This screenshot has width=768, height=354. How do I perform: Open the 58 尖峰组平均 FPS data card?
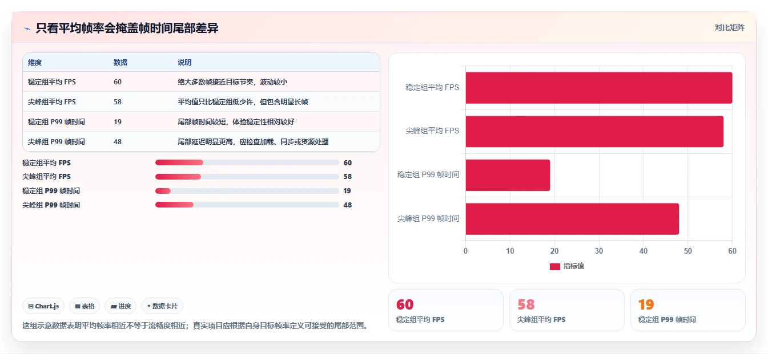(x=566, y=310)
